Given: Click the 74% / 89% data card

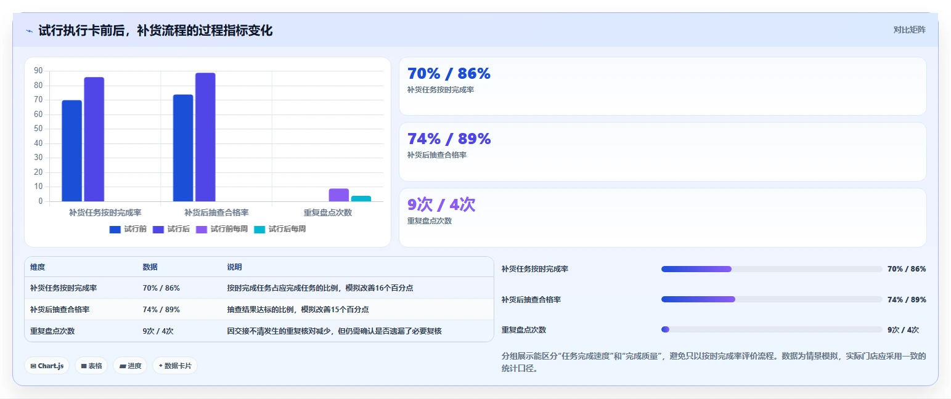Looking at the screenshot, I should click(663, 151).
